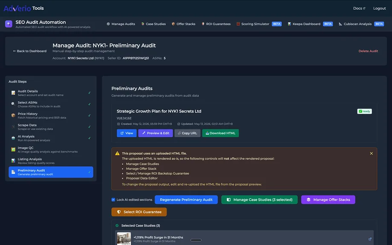Click the Listing Analysis chart icon
Viewport: 392px width, 245px height.
[x=13, y=161]
